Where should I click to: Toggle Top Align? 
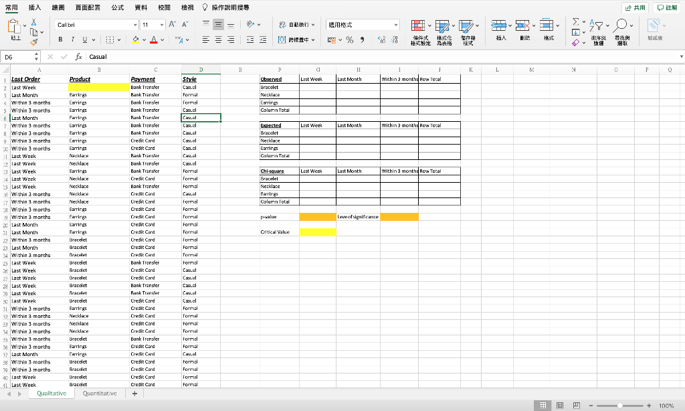click(206, 25)
